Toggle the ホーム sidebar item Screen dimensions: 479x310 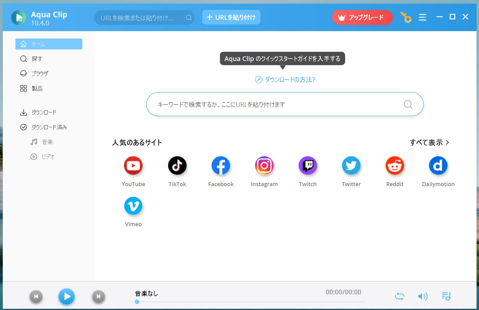click(49, 44)
